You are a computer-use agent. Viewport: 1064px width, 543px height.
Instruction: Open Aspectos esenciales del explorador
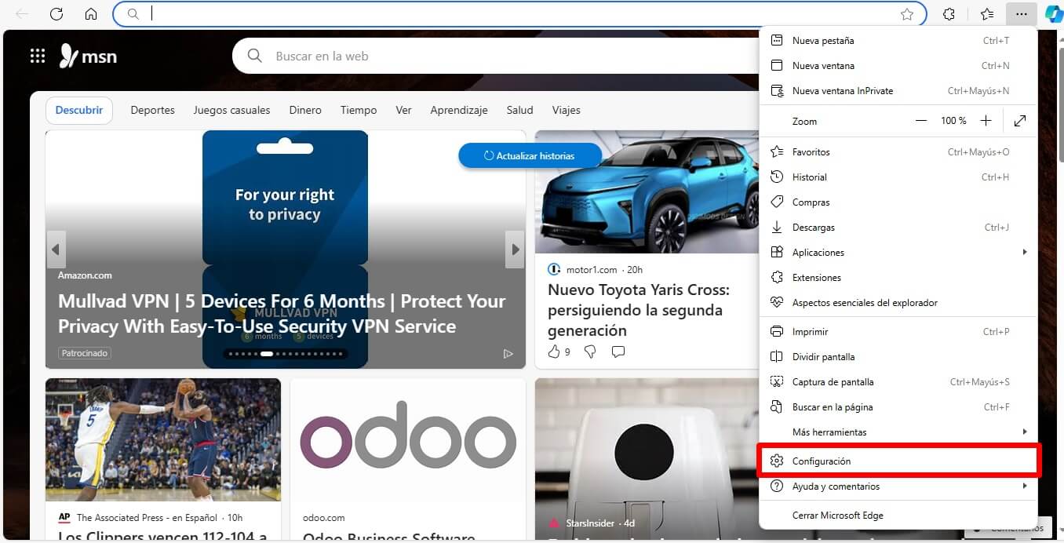899,303
